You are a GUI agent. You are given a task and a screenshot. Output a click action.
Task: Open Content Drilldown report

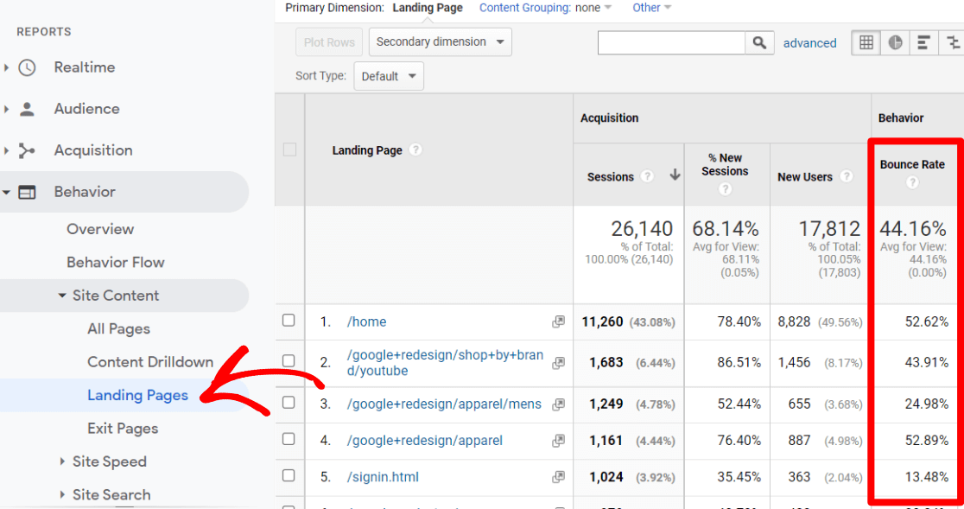pyautogui.click(x=150, y=362)
